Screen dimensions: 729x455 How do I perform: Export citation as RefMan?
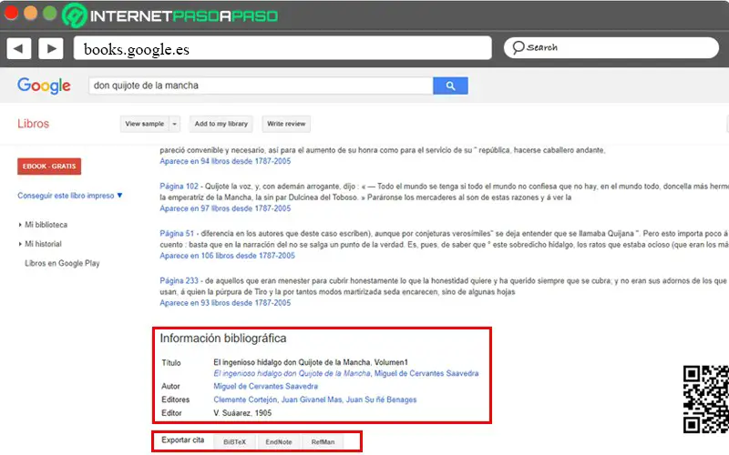coord(323,442)
